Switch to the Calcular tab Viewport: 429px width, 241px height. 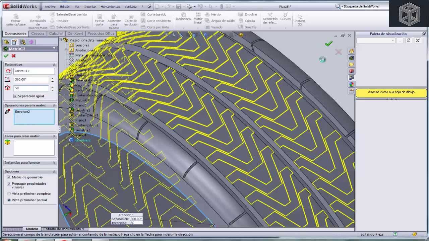(56, 33)
